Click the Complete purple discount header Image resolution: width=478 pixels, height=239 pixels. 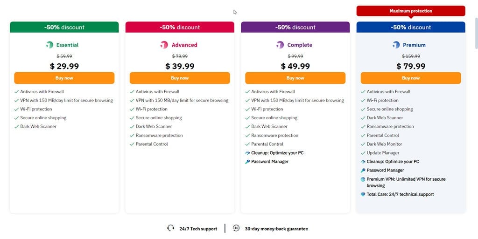click(x=295, y=27)
